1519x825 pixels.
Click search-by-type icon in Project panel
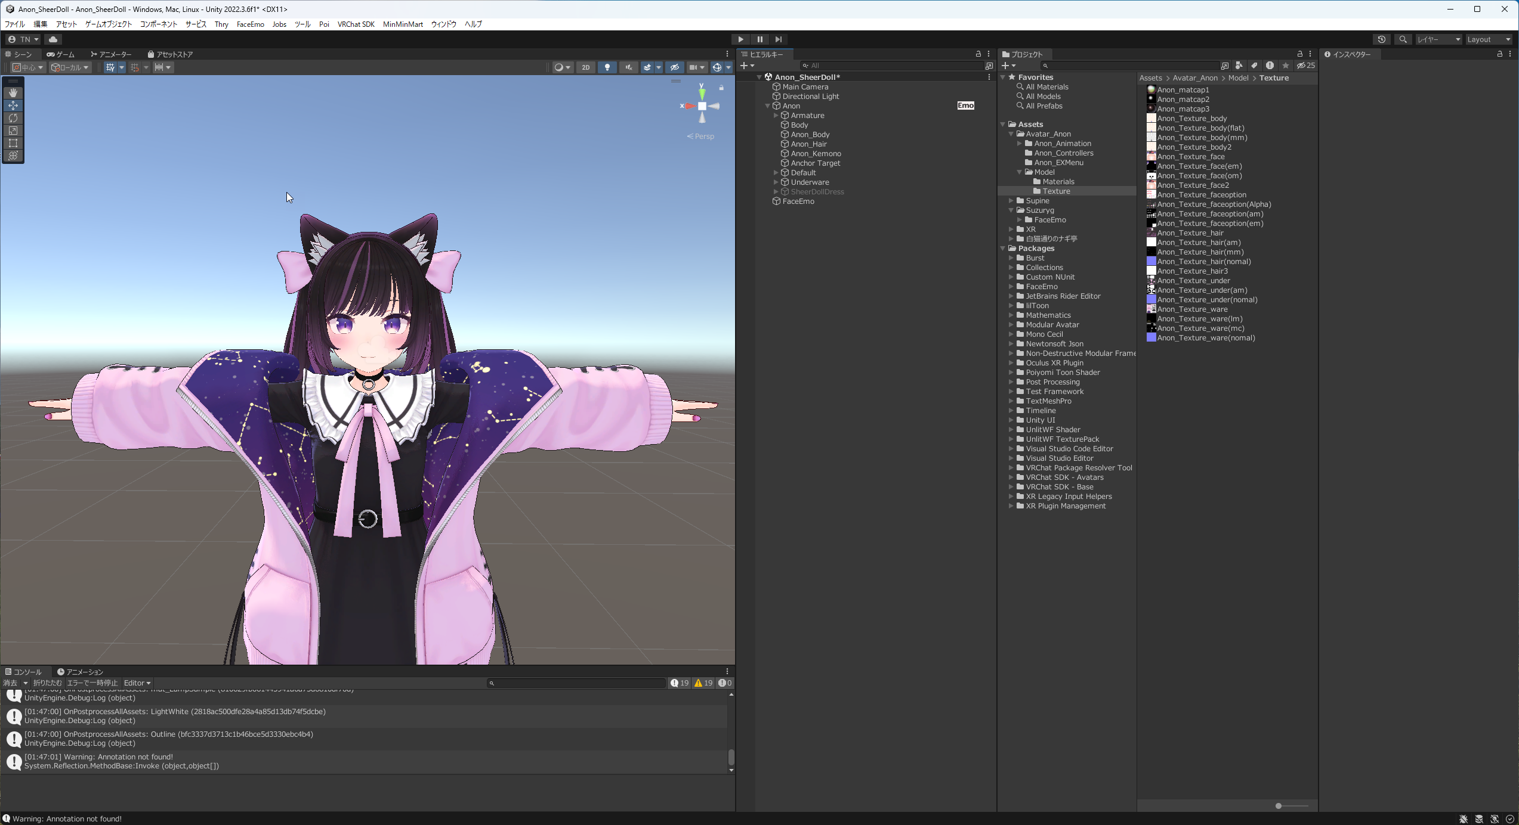tap(1239, 66)
